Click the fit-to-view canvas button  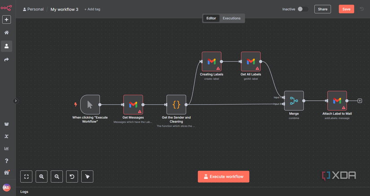coord(26,176)
